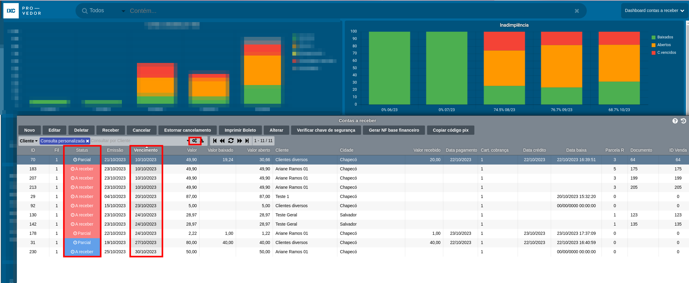Click the 06/23 green bar in chart
This screenshot has height=283, width=689.
tap(389, 68)
